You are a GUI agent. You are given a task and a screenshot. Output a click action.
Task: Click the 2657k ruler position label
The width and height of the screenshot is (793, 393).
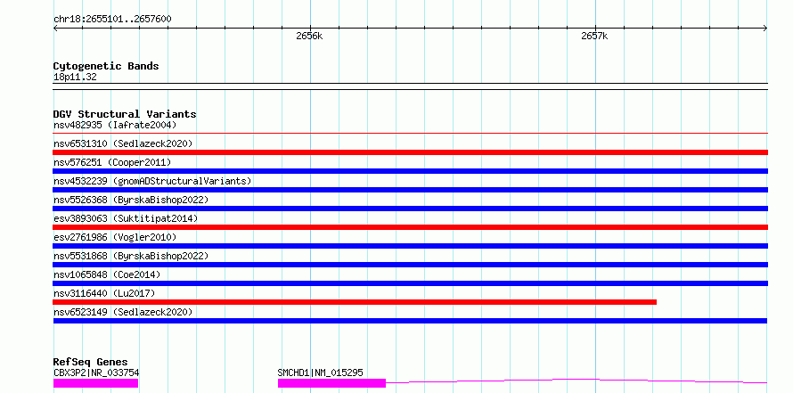click(x=594, y=36)
